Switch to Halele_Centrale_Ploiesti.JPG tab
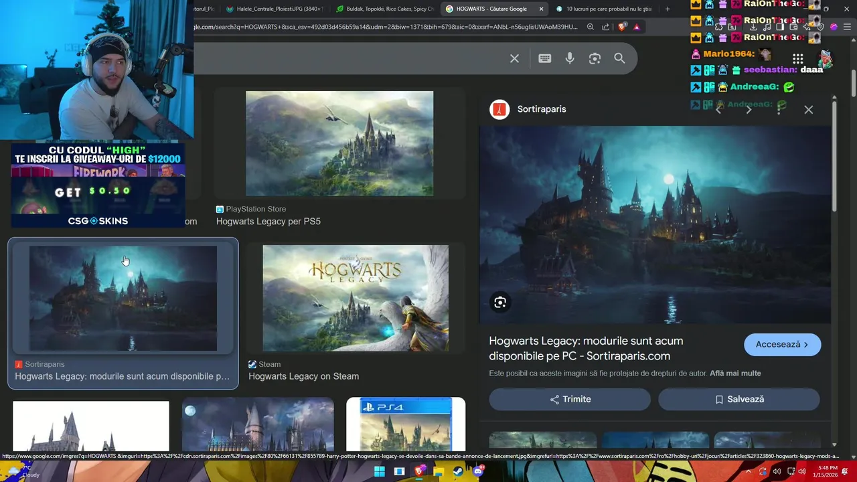Screen dimensions: 857x482 (x=275, y=9)
